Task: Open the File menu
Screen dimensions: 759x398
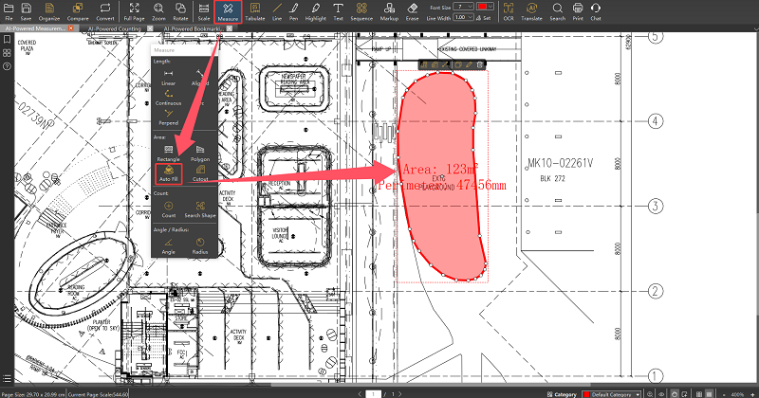Action: coord(8,11)
